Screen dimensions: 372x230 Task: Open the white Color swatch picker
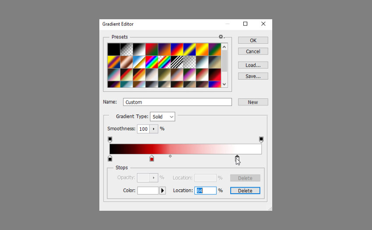click(x=148, y=191)
